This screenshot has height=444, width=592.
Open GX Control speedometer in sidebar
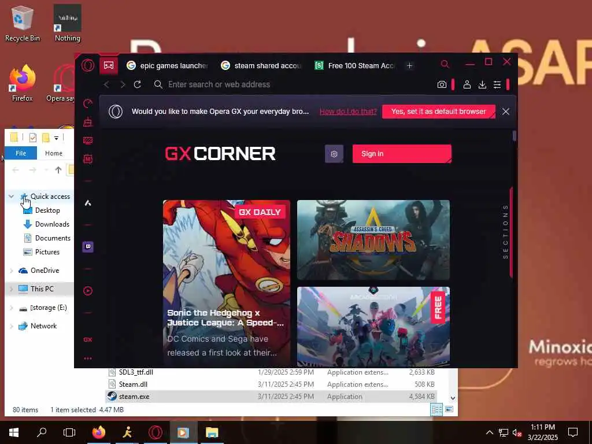tap(88, 103)
